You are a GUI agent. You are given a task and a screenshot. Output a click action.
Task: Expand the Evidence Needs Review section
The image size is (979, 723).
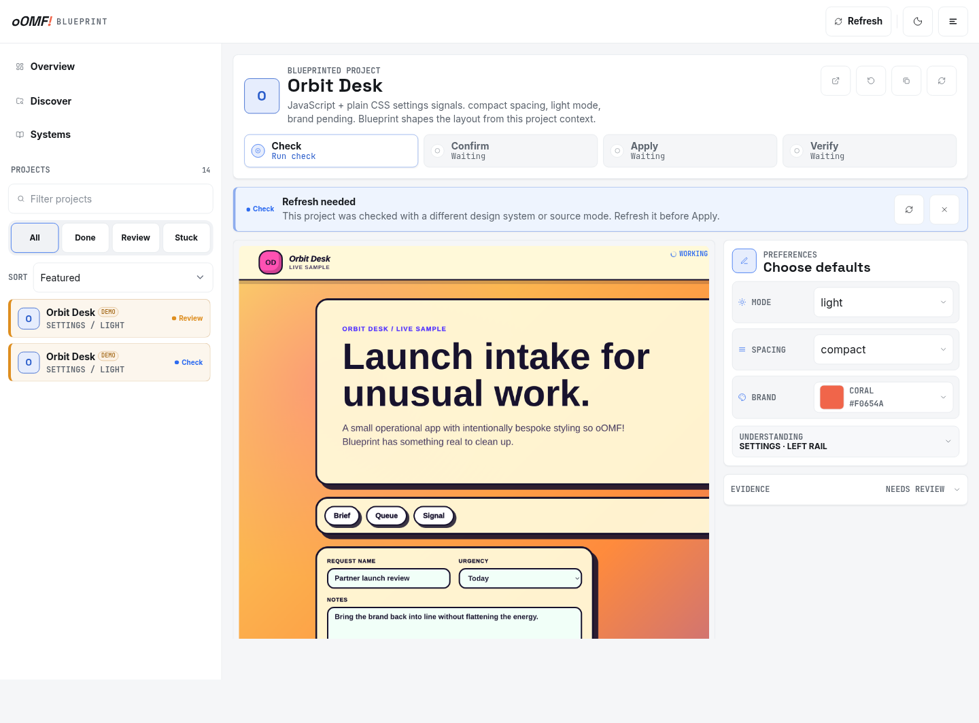point(846,489)
